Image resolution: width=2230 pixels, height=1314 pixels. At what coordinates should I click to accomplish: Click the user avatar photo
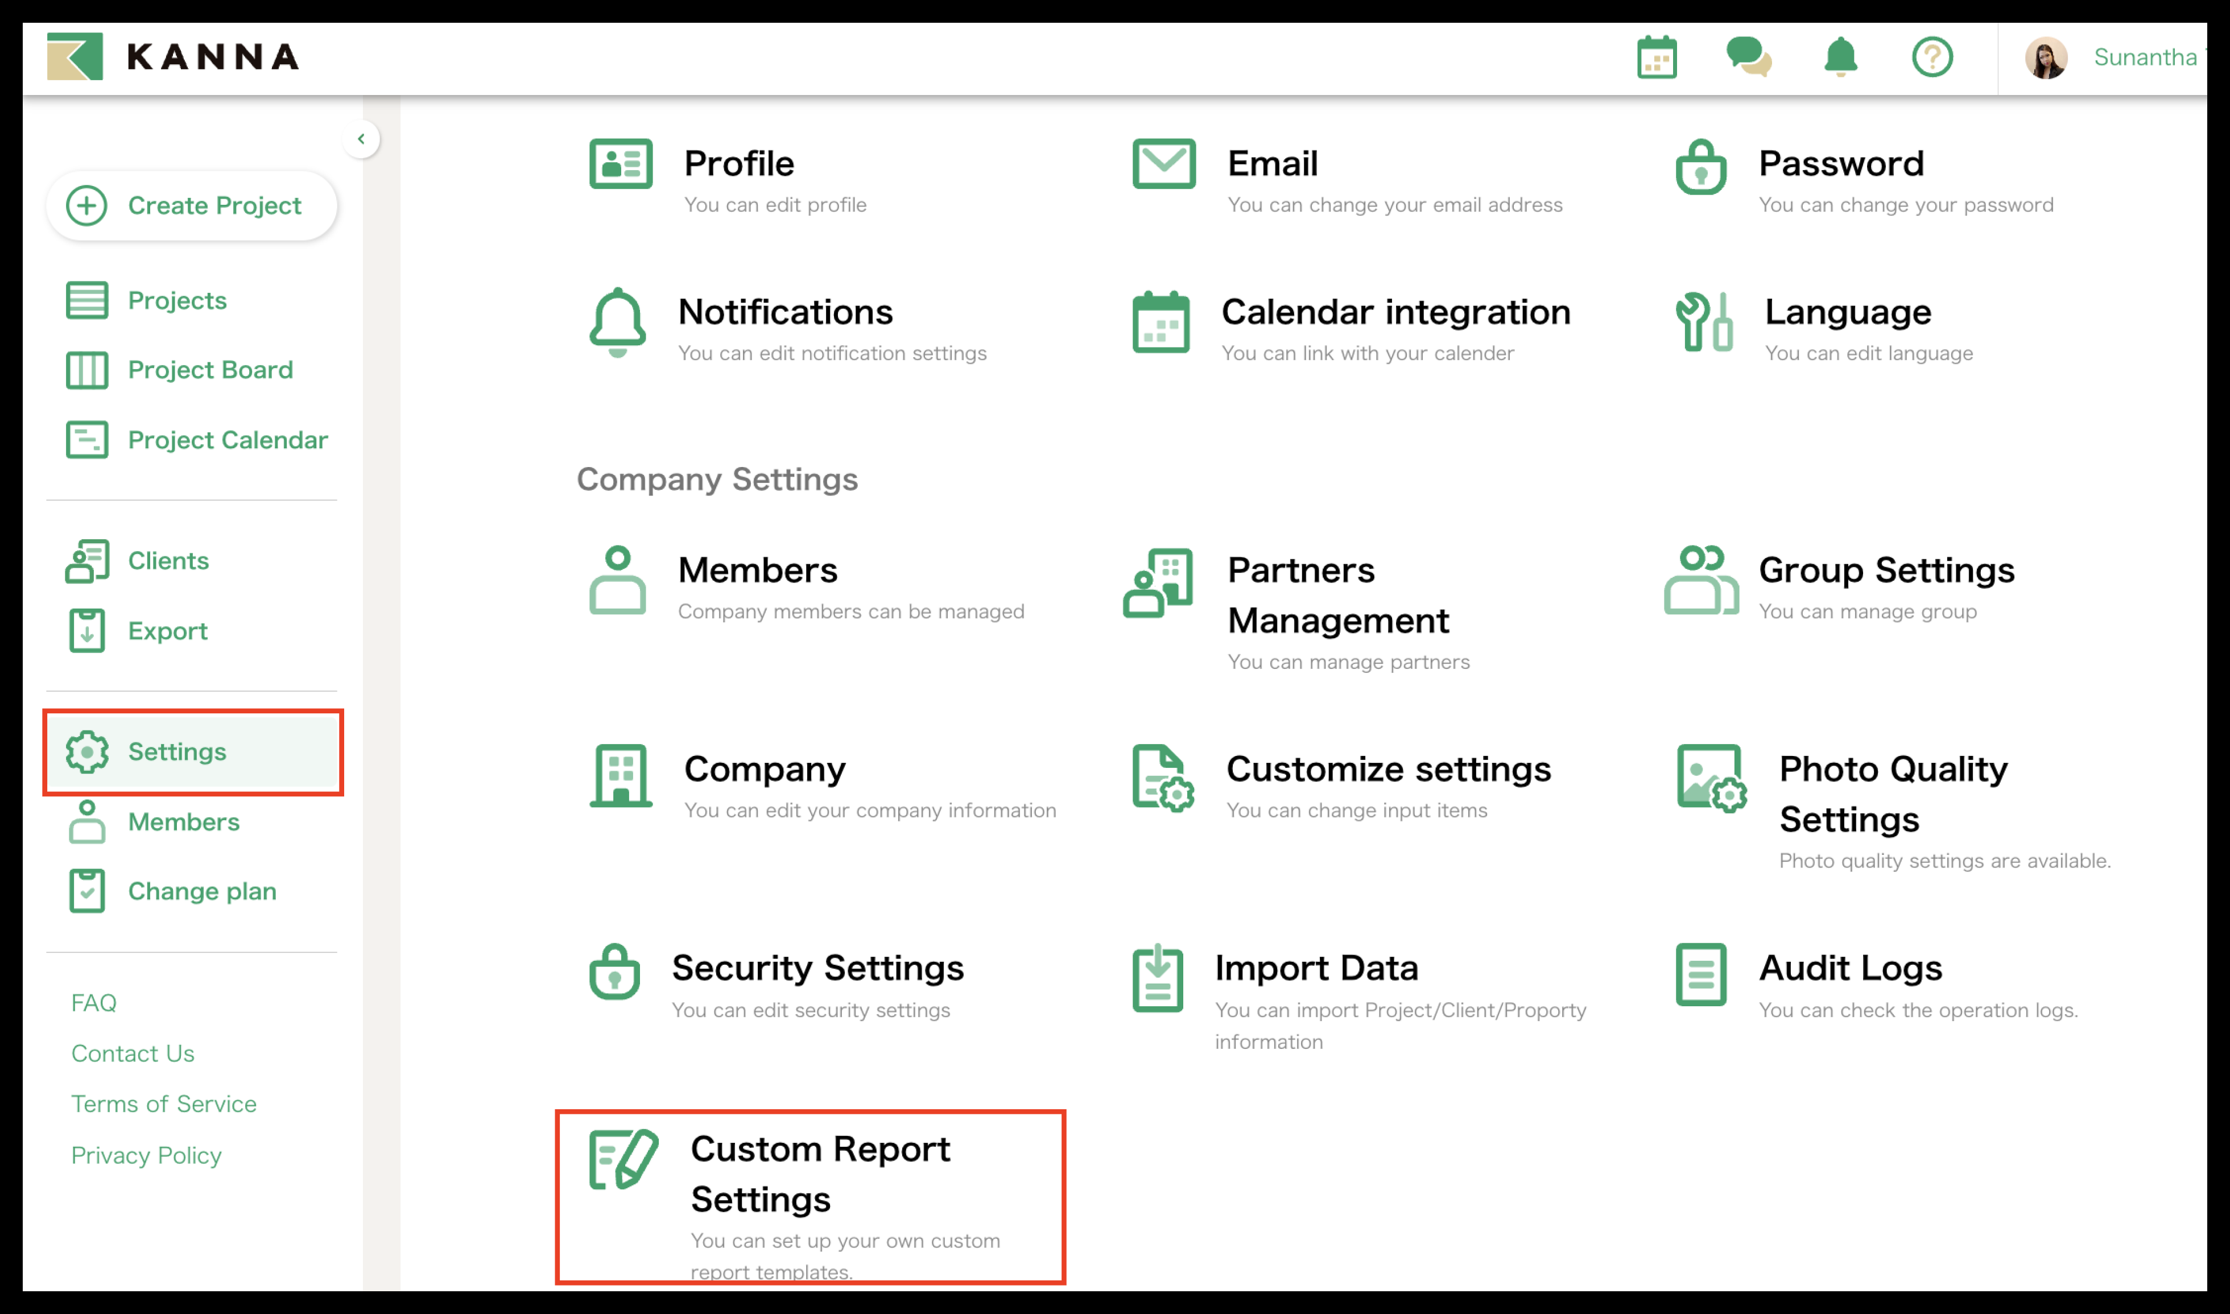pyautogui.click(x=2046, y=57)
